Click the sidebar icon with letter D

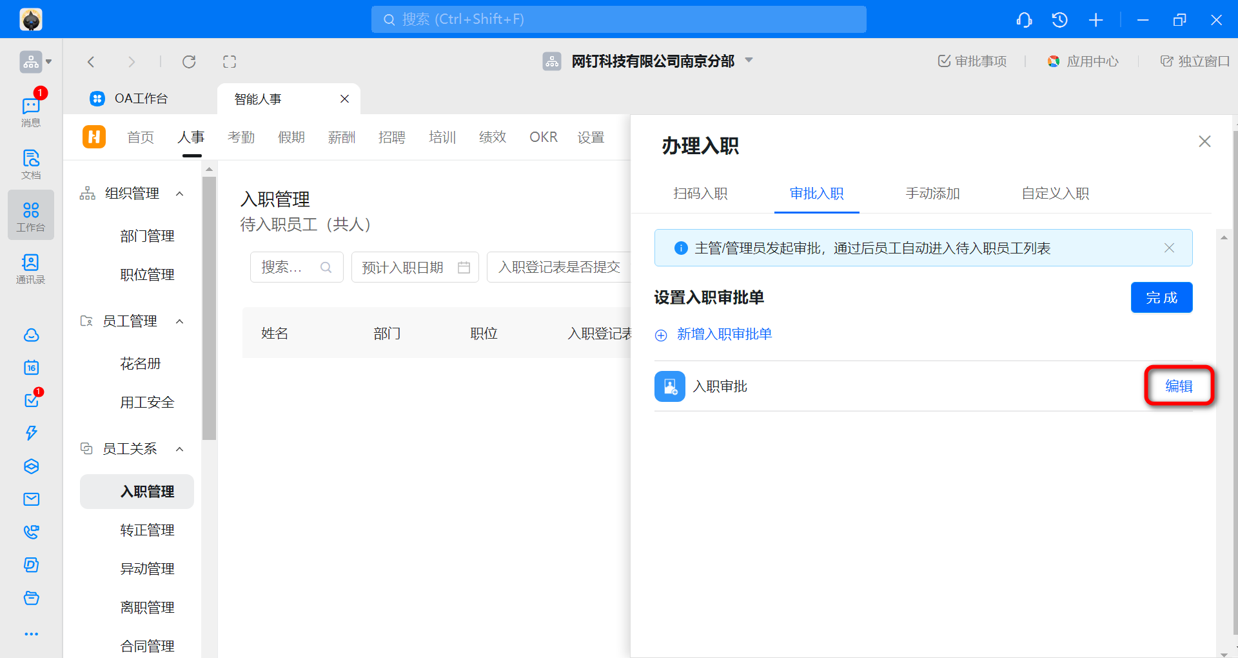point(31,565)
